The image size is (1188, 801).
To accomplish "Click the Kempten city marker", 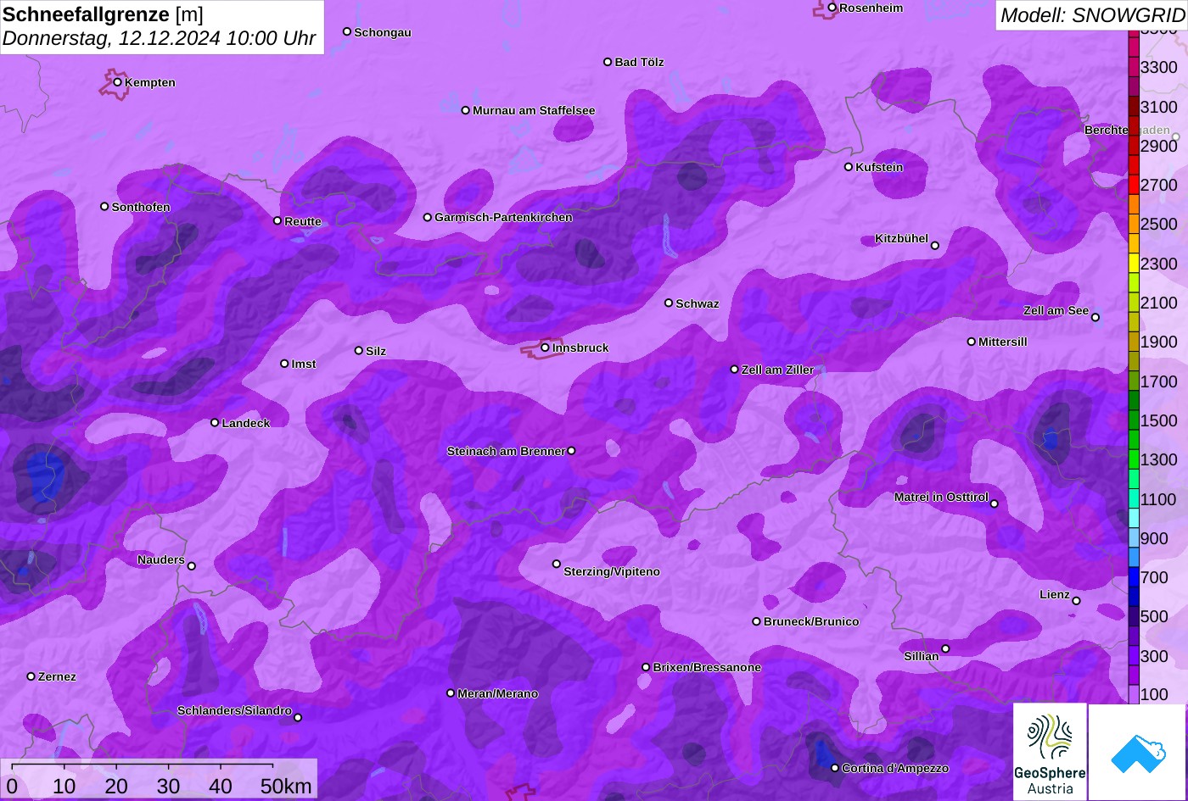I will click(118, 82).
